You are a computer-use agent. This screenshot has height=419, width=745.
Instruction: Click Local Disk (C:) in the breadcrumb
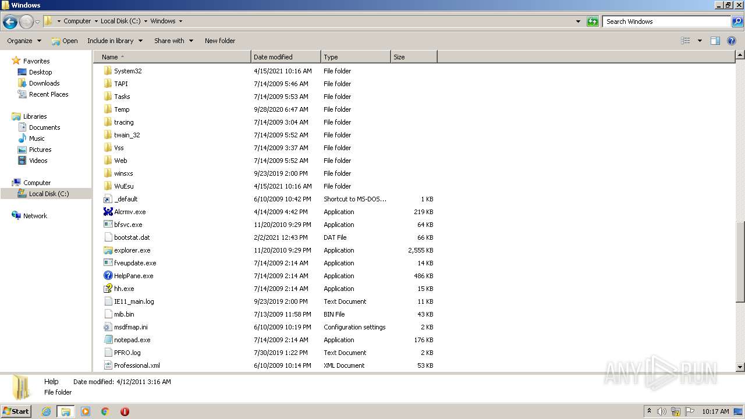120,21
